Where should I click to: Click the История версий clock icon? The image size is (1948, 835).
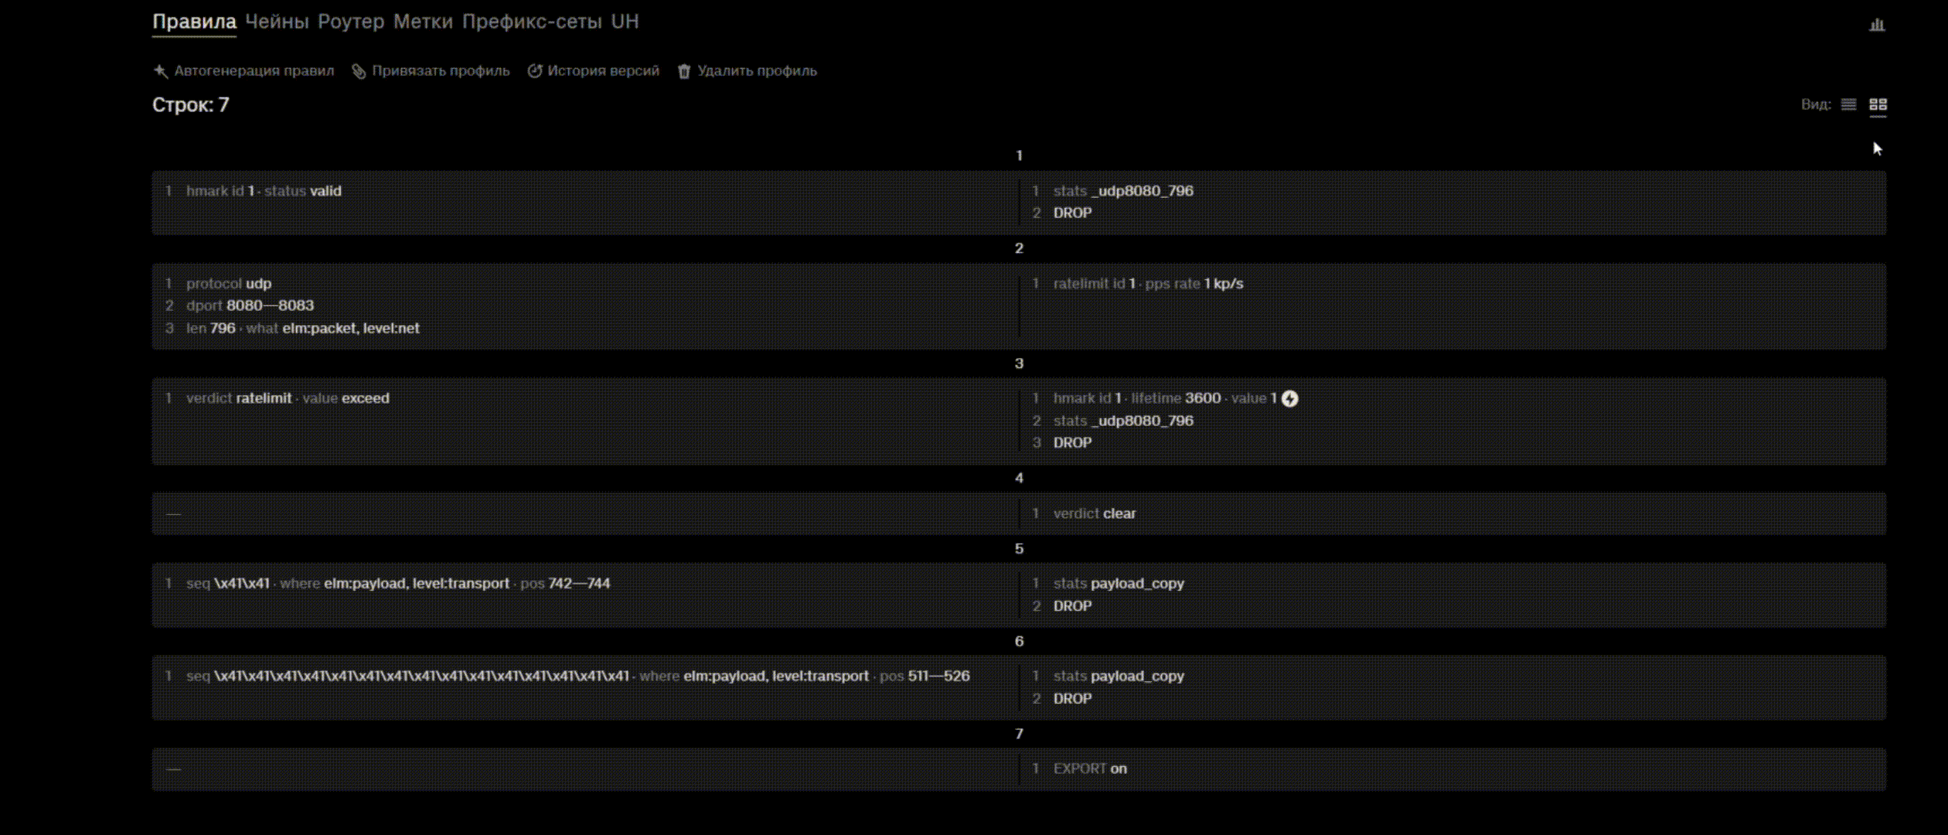(x=534, y=71)
